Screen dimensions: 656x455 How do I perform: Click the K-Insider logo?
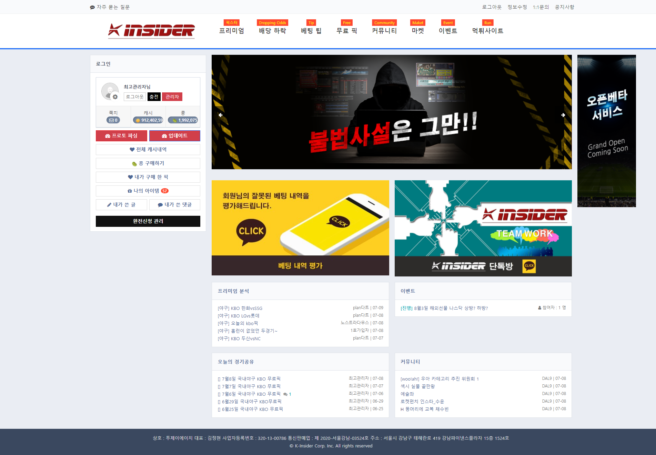(x=151, y=31)
